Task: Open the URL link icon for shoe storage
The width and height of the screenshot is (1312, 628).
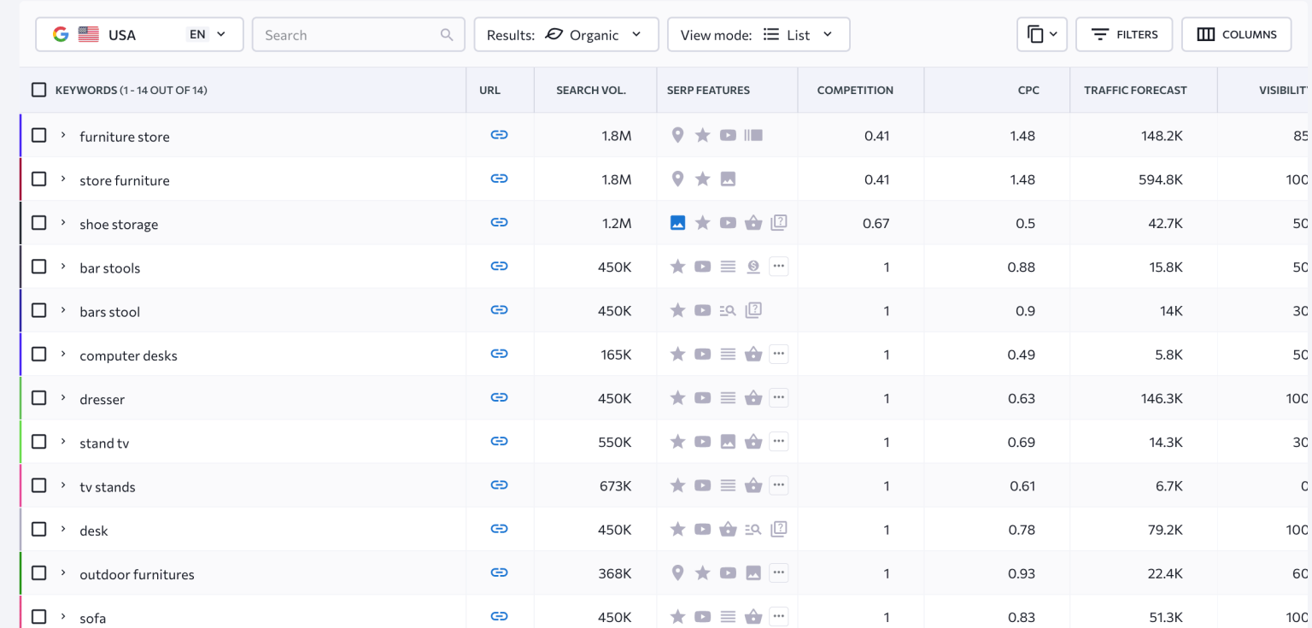Action: pyautogui.click(x=500, y=222)
